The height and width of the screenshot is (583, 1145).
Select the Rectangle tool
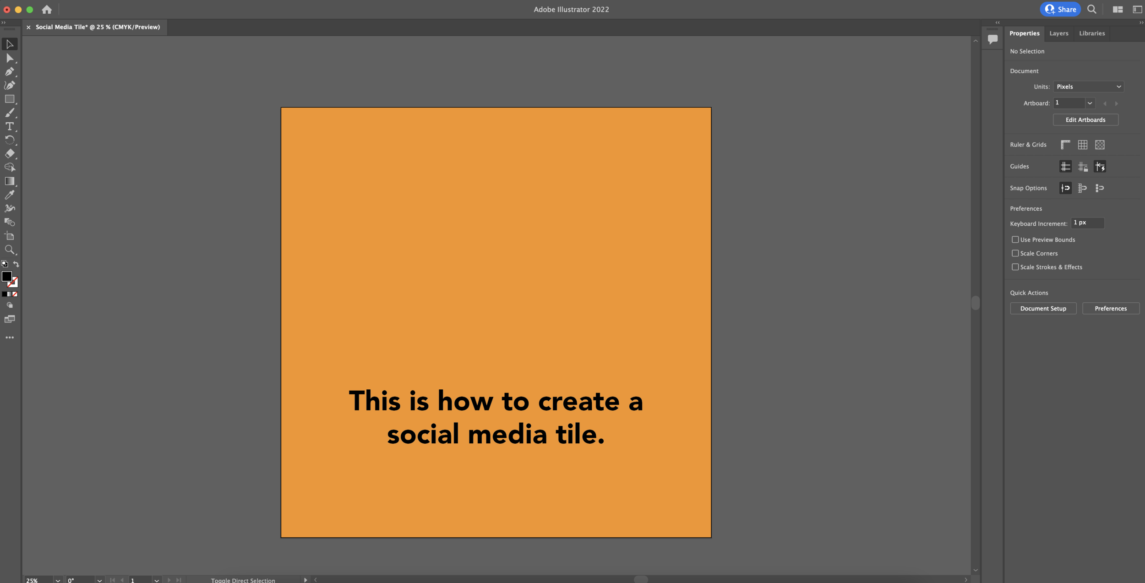tap(10, 99)
